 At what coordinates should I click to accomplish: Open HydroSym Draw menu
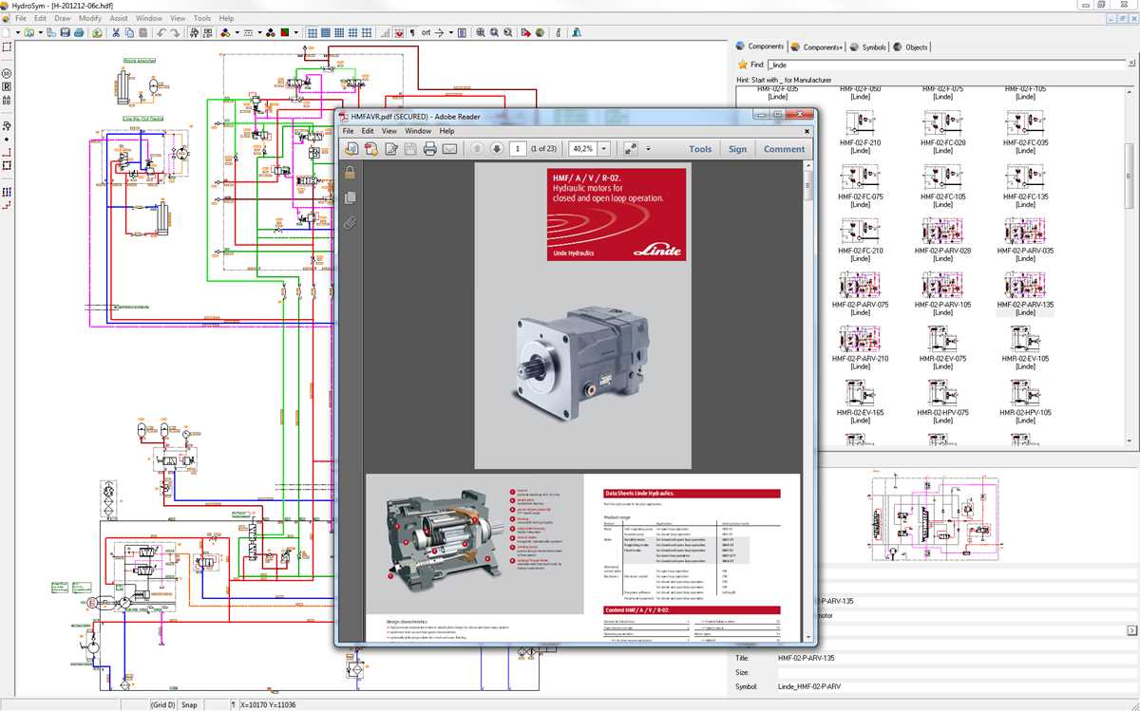62,18
